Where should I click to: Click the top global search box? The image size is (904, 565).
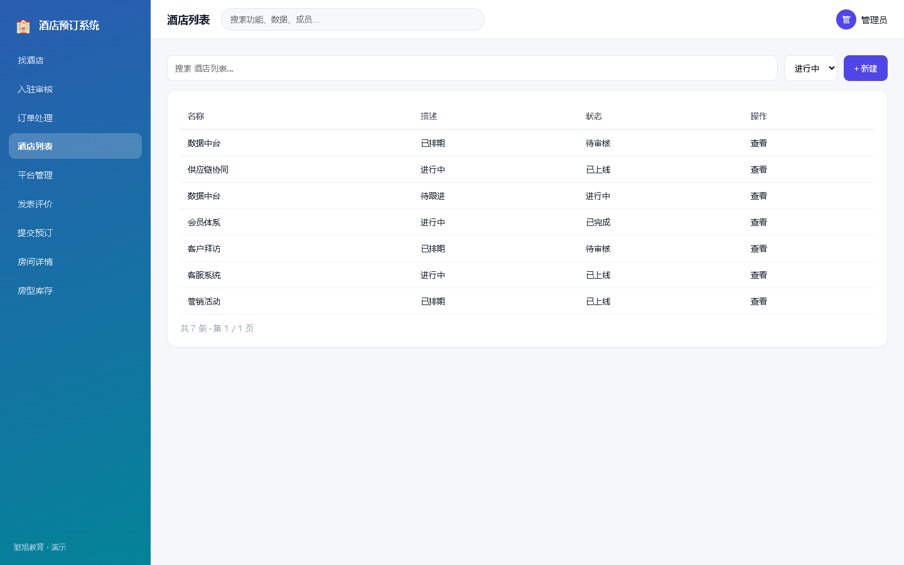point(353,19)
